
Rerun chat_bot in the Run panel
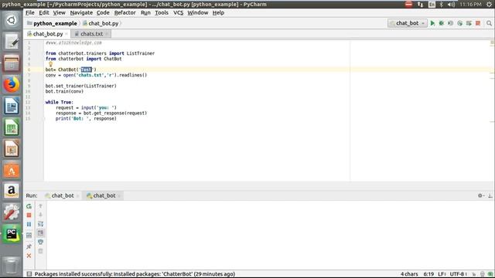tap(29, 206)
